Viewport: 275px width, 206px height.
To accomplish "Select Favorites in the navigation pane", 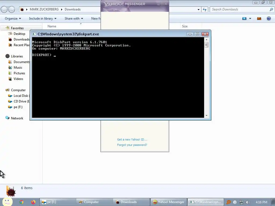I will tap(17, 28).
